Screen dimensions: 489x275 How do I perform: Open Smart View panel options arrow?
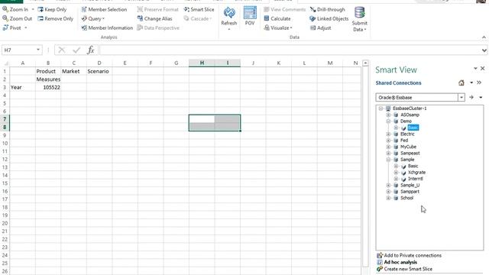475,68
